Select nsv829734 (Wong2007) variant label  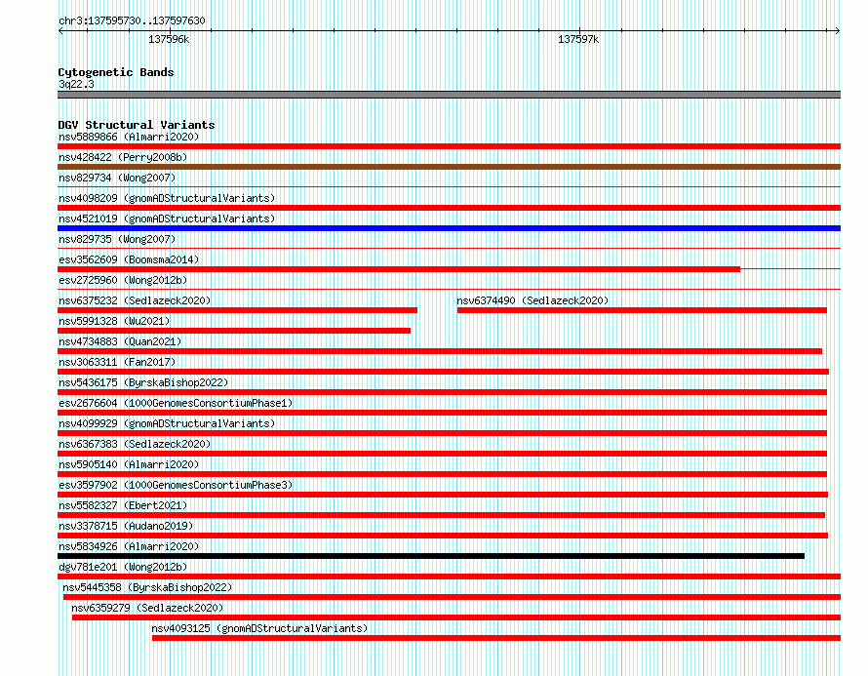click(x=117, y=178)
